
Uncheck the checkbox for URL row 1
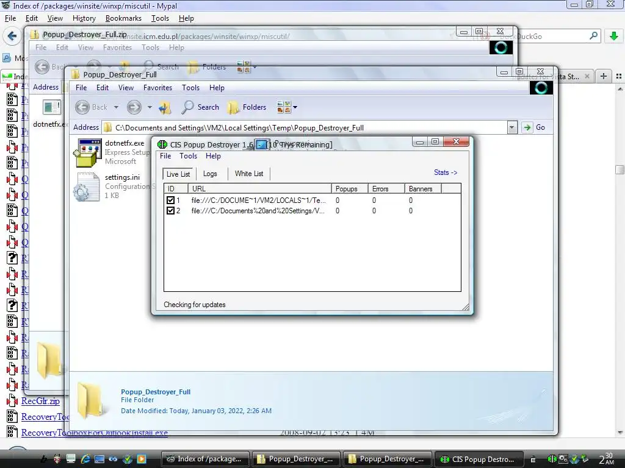(x=171, y=200)
